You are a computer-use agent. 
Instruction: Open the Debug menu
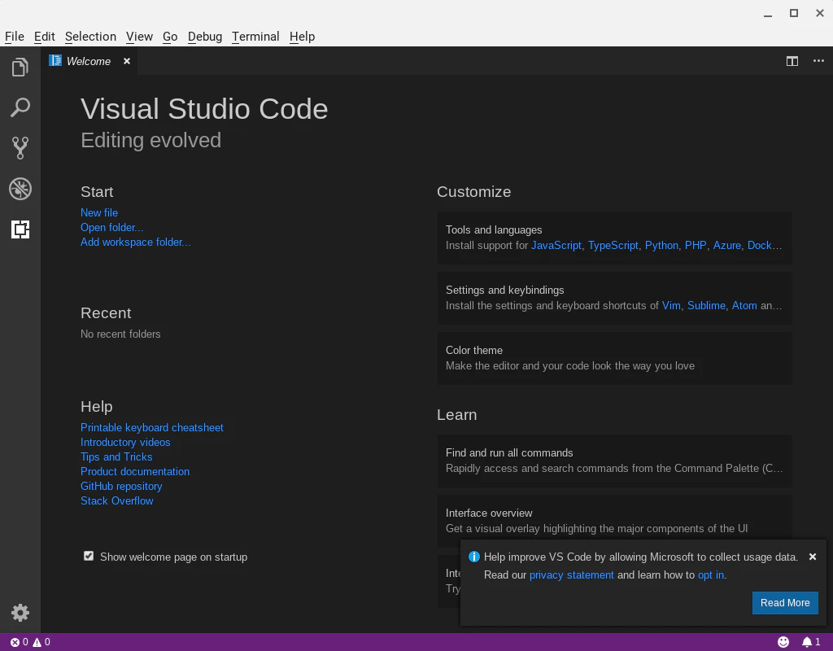[204, 36]
